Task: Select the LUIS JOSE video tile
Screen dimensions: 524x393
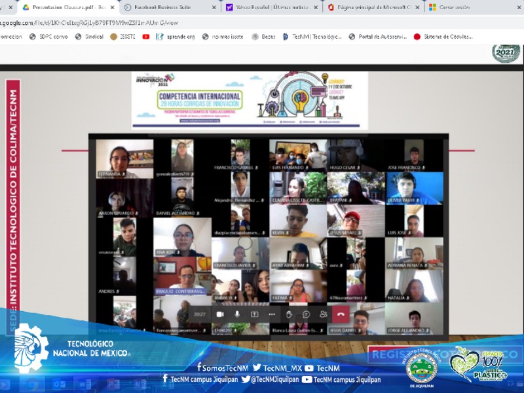Action: (x=414, y=221)
